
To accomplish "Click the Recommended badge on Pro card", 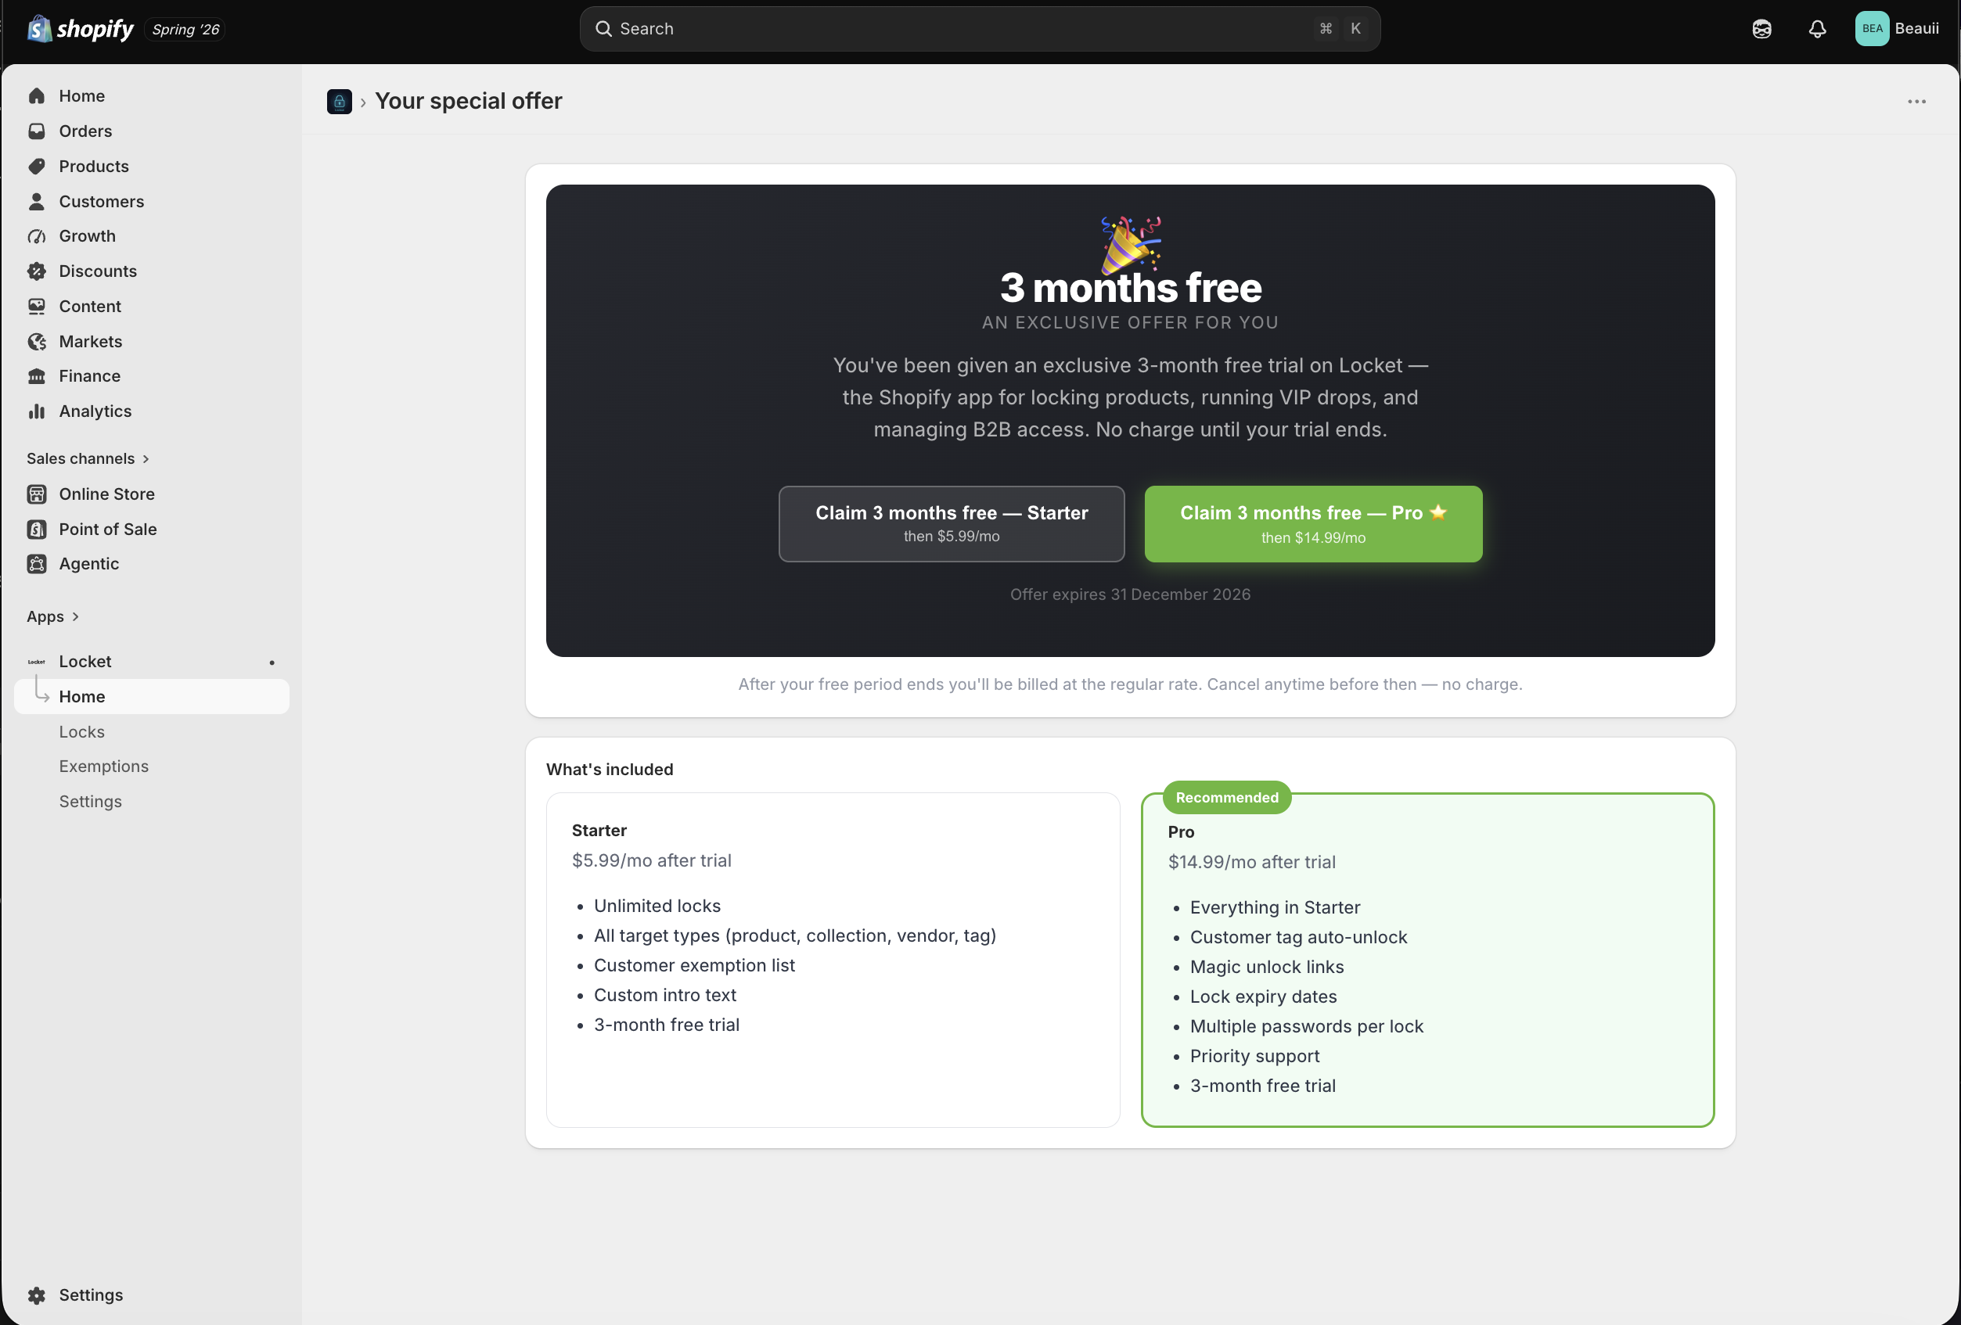I will point(1227,798).
